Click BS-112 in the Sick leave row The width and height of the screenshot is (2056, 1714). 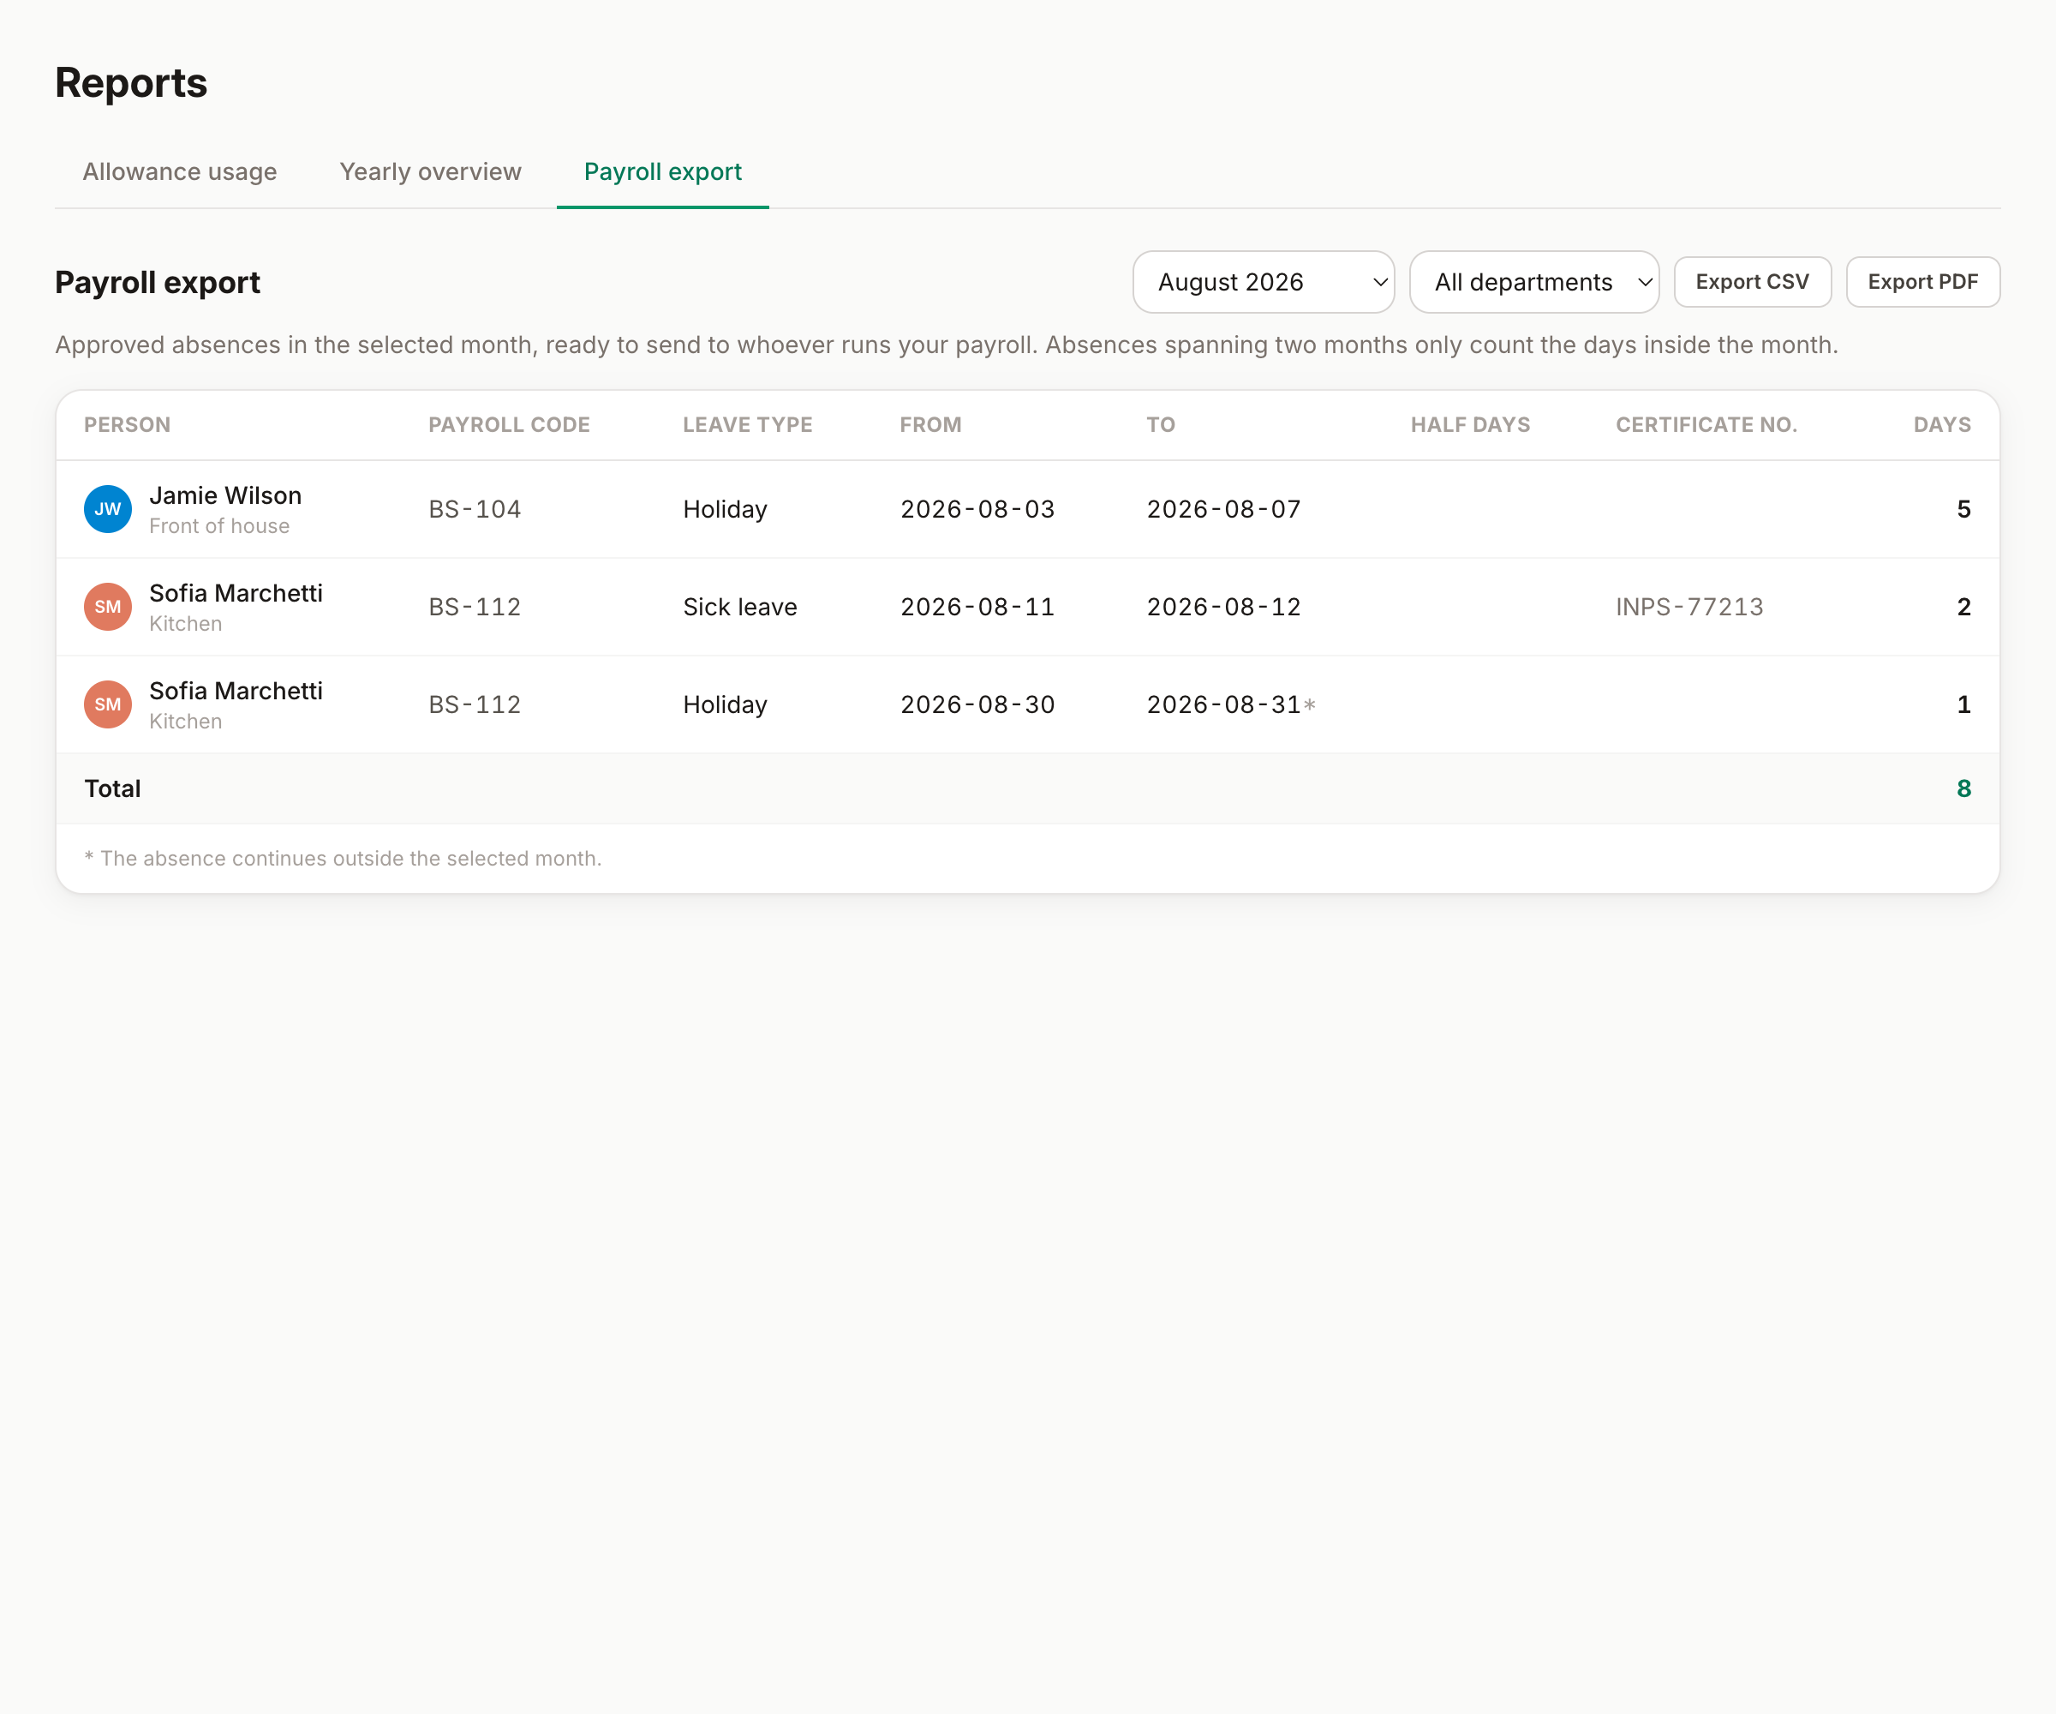click(475, 608)
